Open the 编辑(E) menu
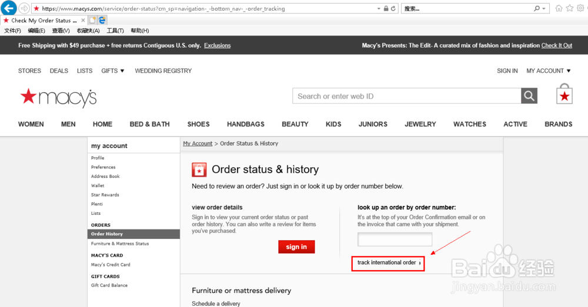588x307 pixels. pyautogui.click(x=36, y=31)
